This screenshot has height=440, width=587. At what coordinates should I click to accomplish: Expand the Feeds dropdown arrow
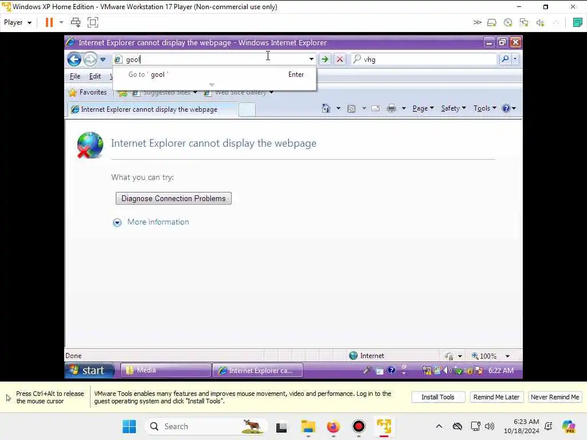point(364,108)
